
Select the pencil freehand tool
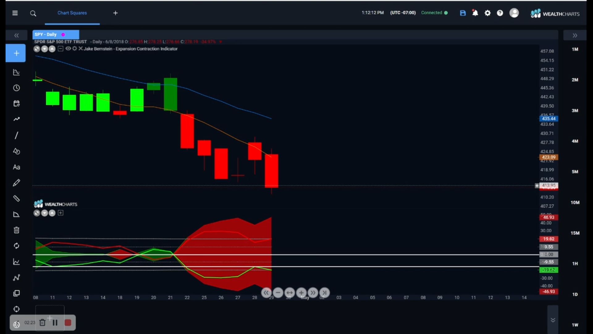(16, 183)
